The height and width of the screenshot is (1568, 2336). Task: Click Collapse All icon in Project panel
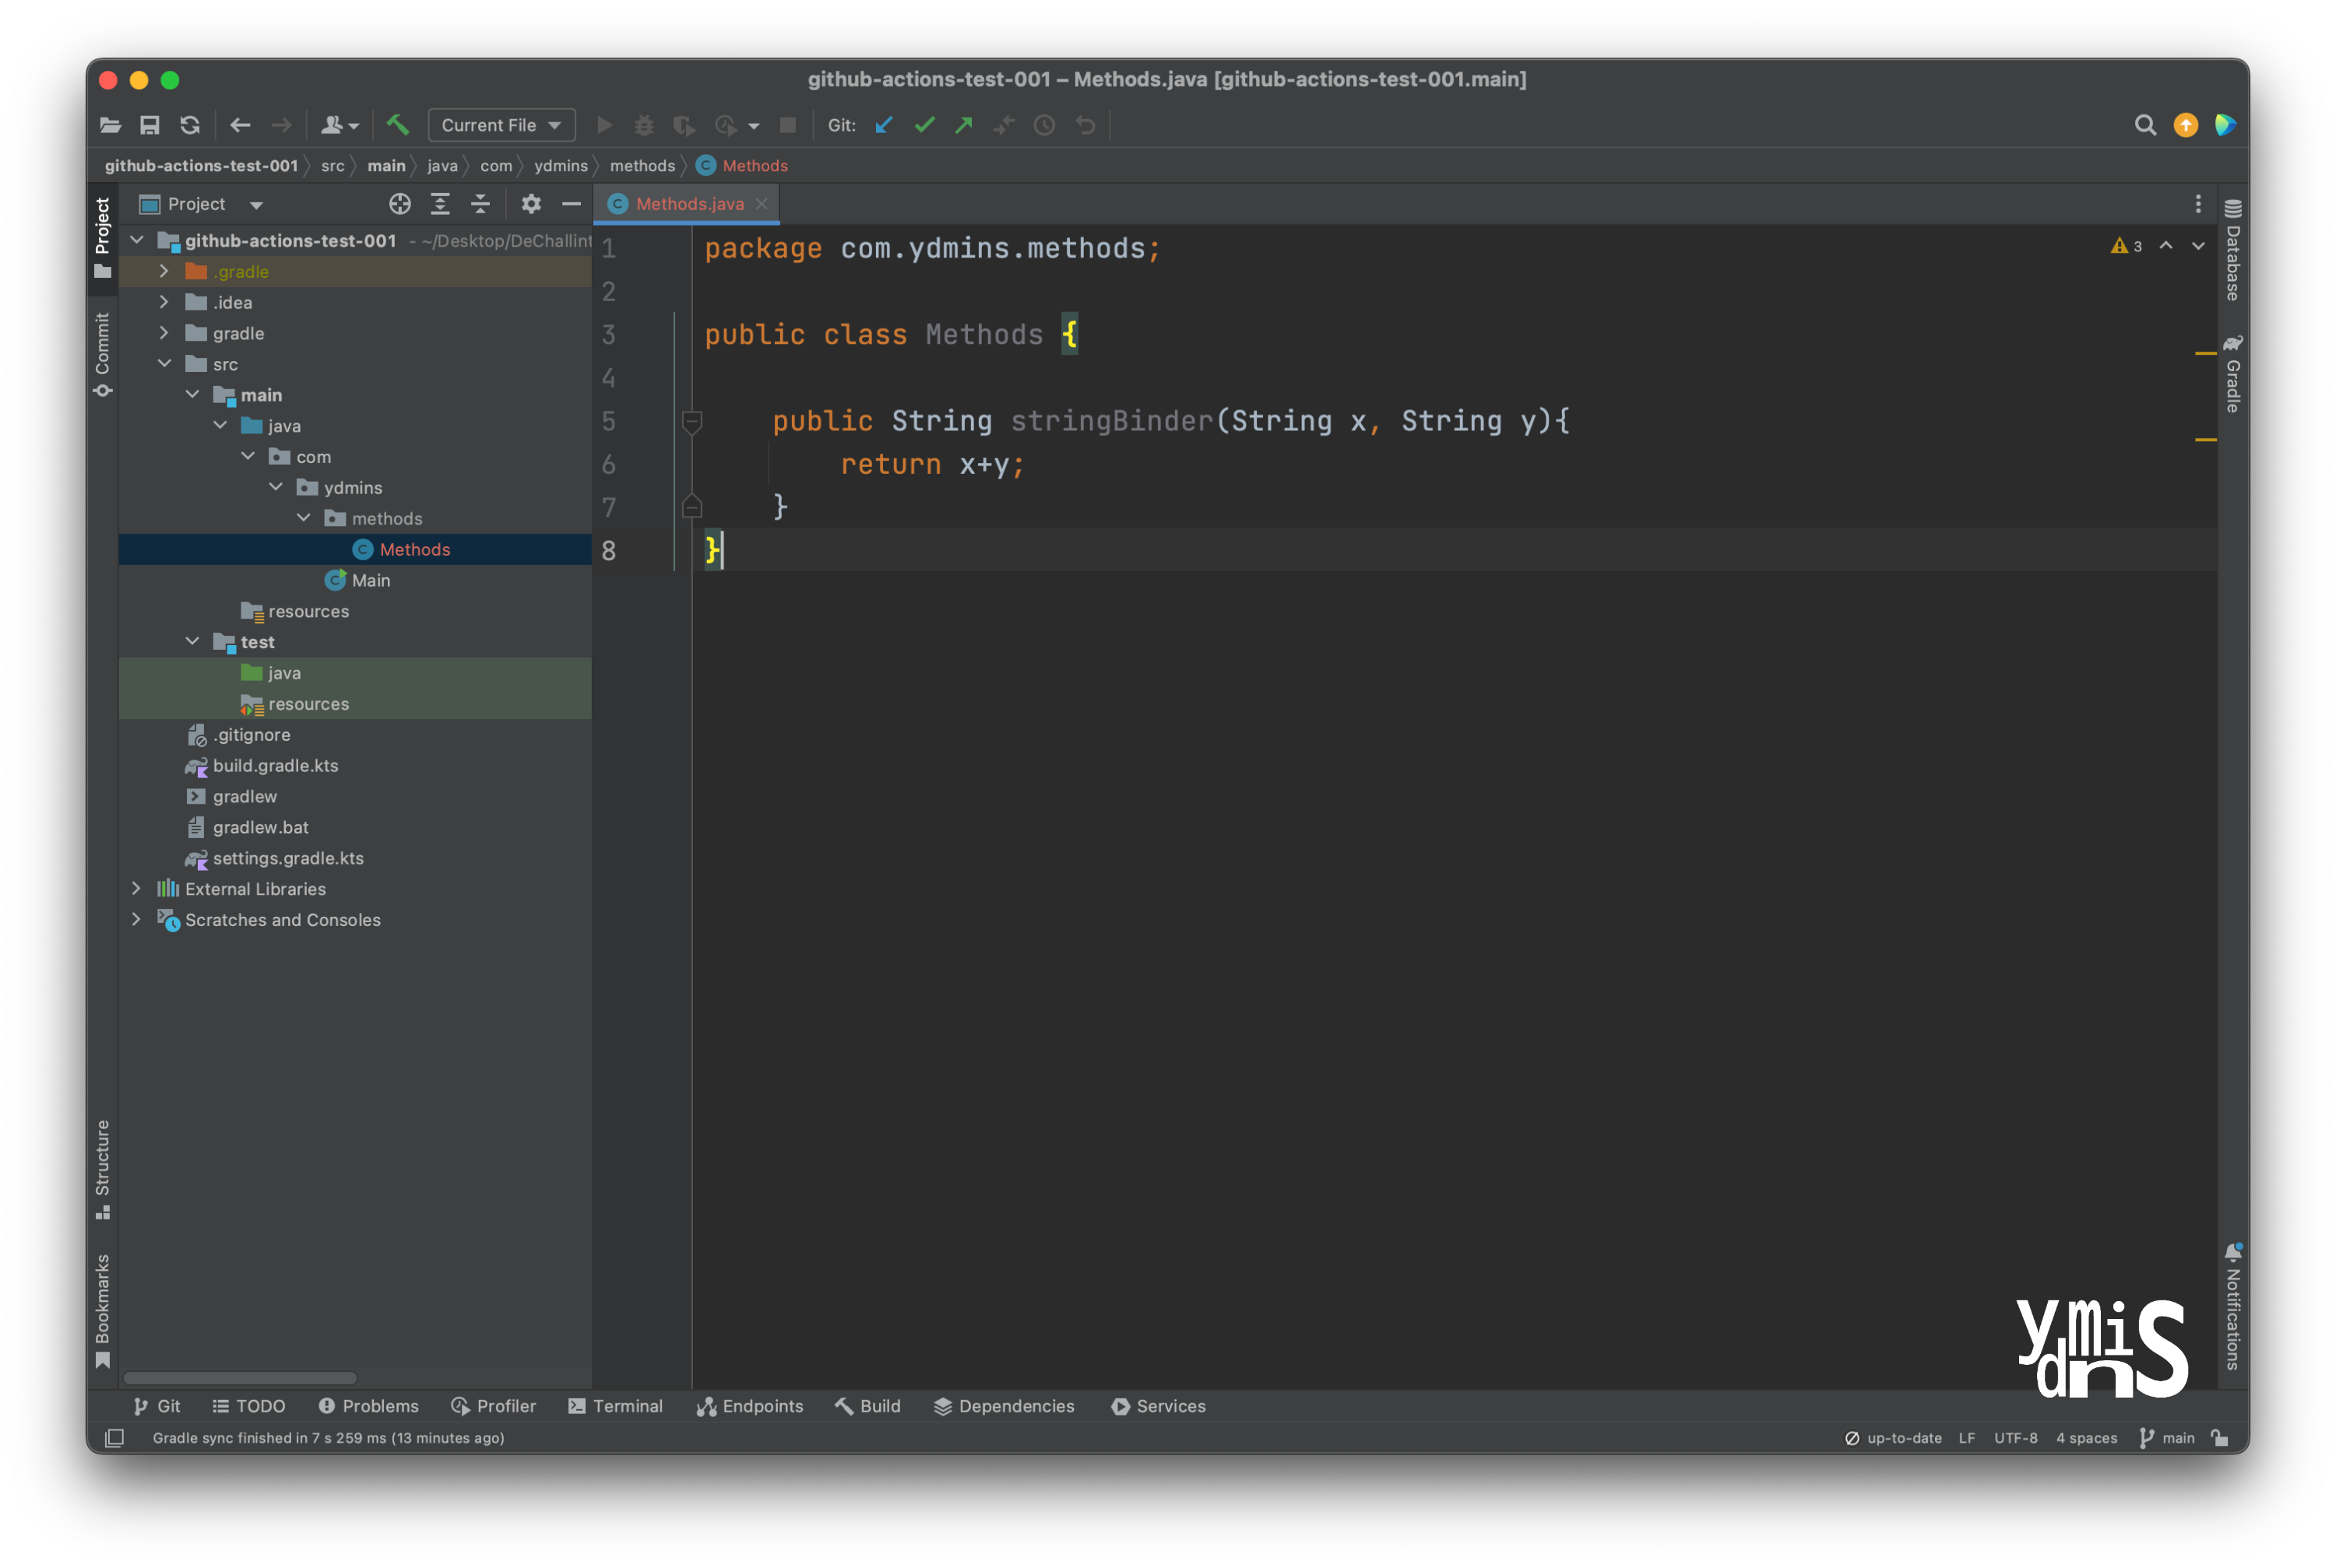pyautogui.click(x=480, y=204)
